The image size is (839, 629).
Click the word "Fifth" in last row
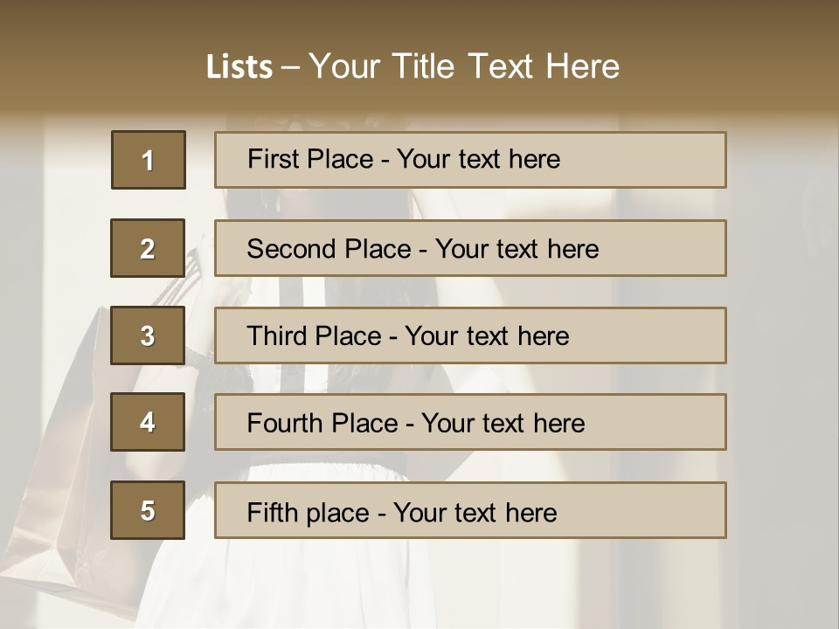(273, 512)
